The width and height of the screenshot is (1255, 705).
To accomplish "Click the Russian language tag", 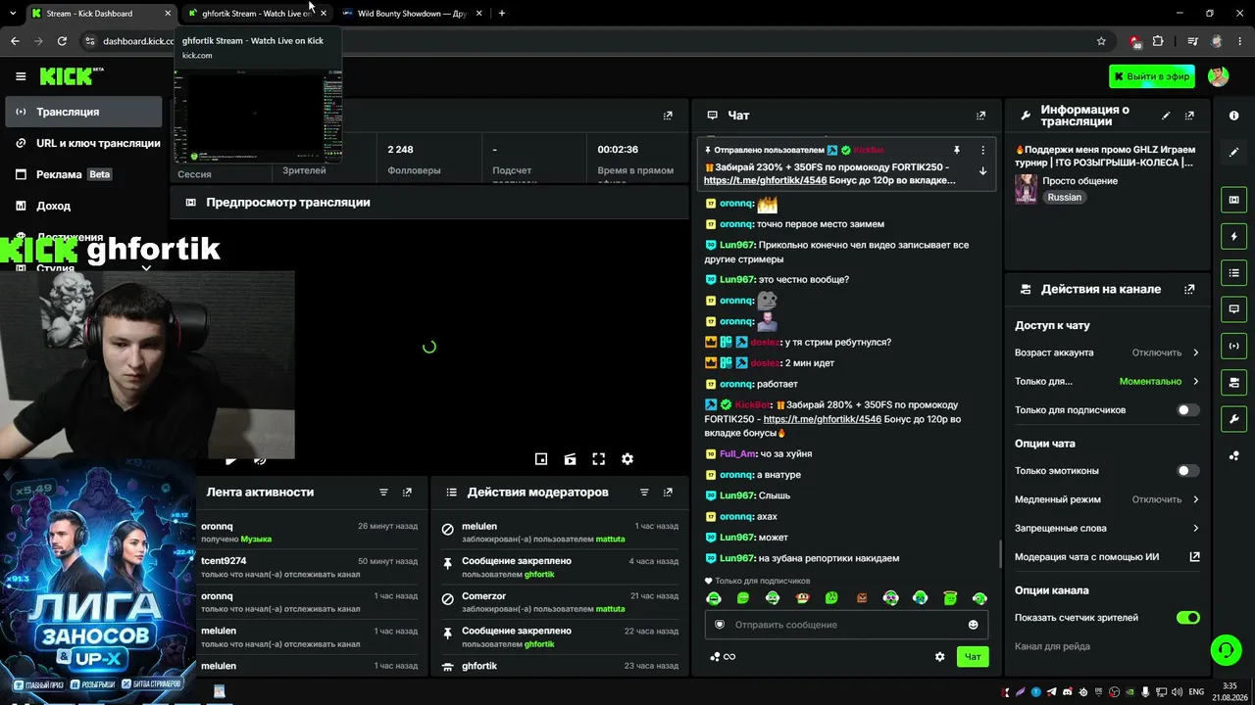I will [x=1064, y=197].
